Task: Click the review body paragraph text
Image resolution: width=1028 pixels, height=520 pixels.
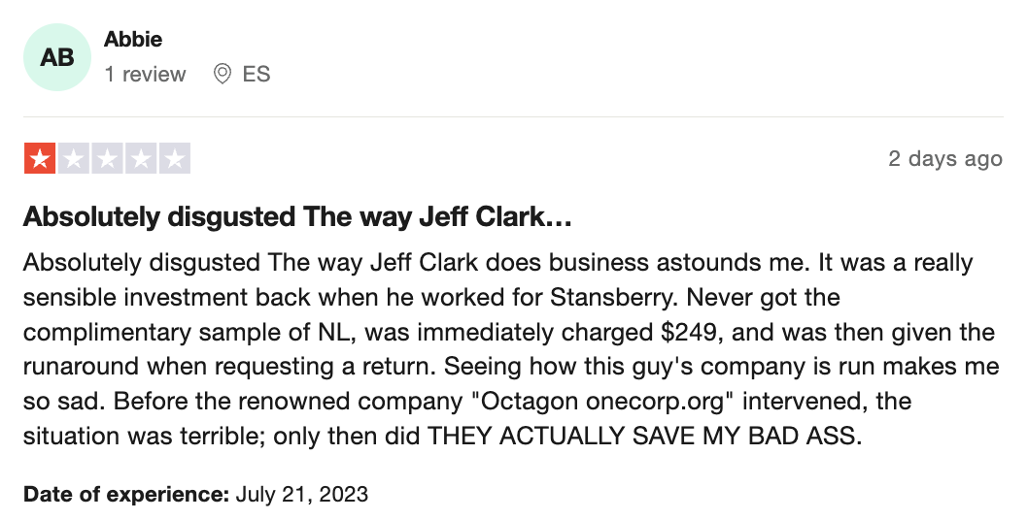Action: (x=511, y=349)
